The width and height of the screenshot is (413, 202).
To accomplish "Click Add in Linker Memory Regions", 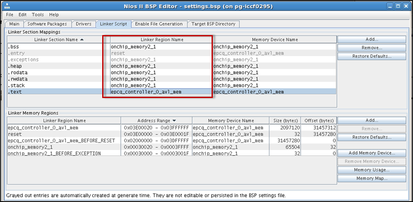I will (x=372, y=120).
